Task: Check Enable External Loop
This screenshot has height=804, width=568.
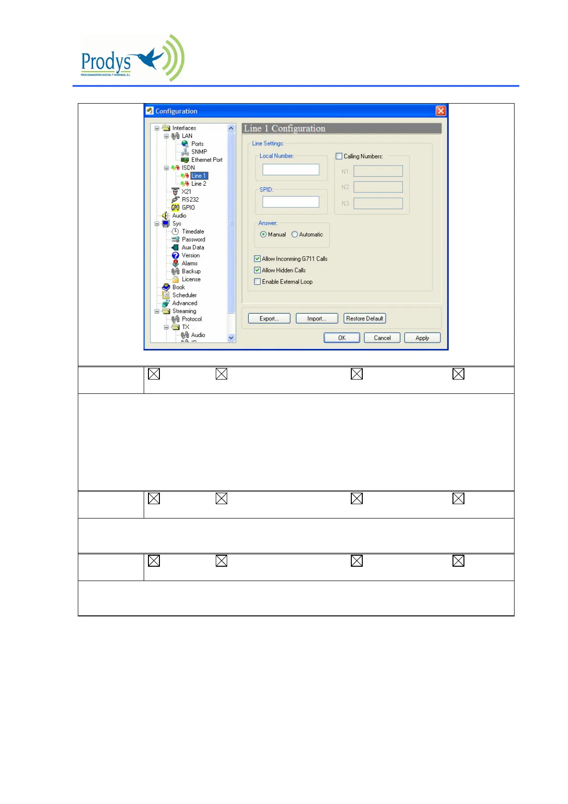Action: [x=257, y=282]
